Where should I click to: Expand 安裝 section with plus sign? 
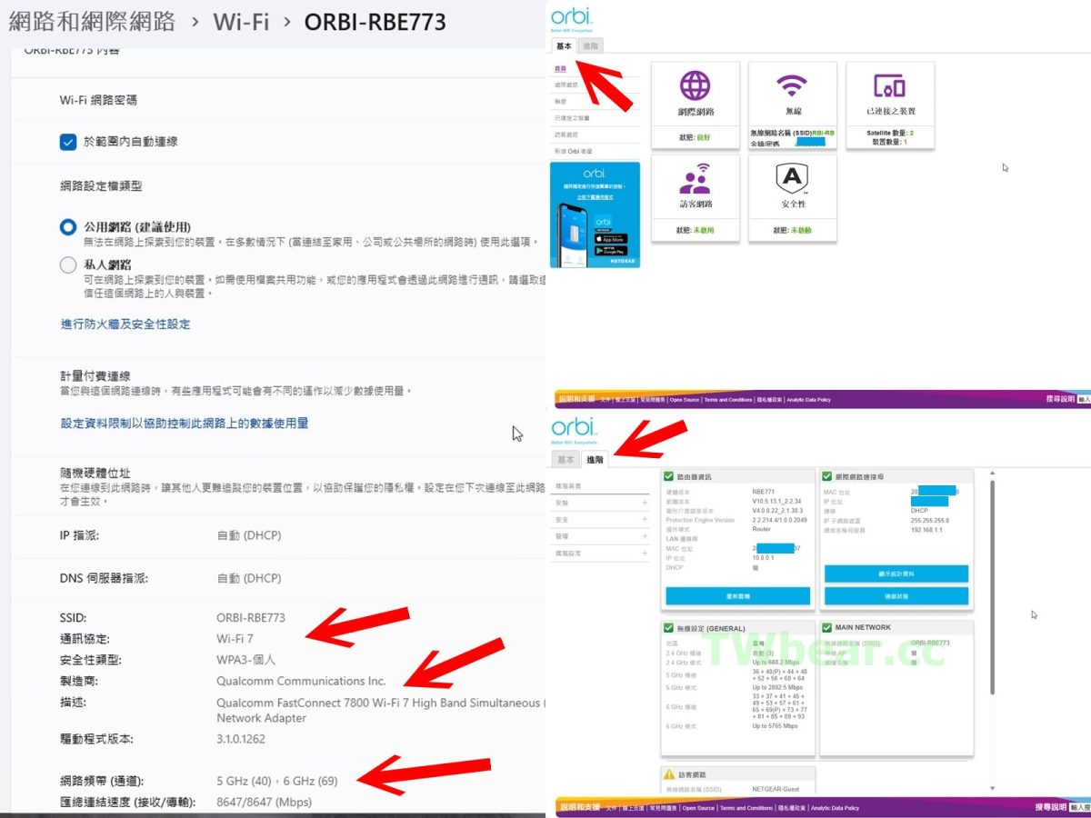tap(645, 503)
